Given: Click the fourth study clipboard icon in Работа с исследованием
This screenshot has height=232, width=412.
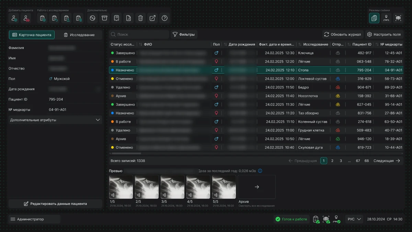Looking at the screenshot, I should click(79, 18).
